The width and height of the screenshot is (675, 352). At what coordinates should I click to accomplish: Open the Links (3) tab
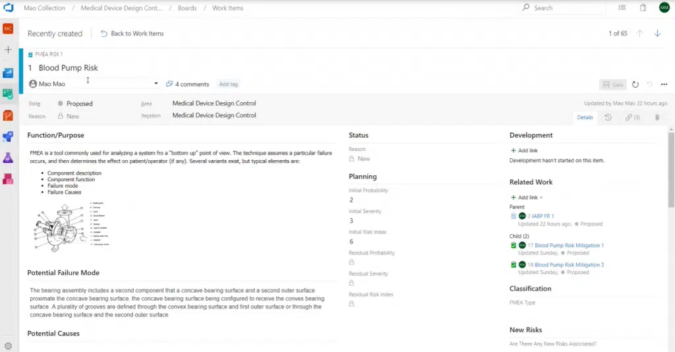point(633,117)
